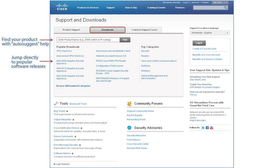Viewport: 262px width, 168px height.
Task: Open Cisco Security Center link
Action: 138,144
